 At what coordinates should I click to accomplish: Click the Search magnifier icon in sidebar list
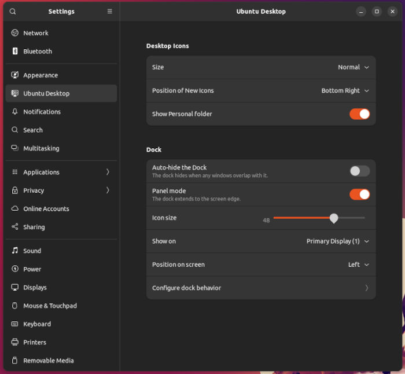click(x=14, y=130)
